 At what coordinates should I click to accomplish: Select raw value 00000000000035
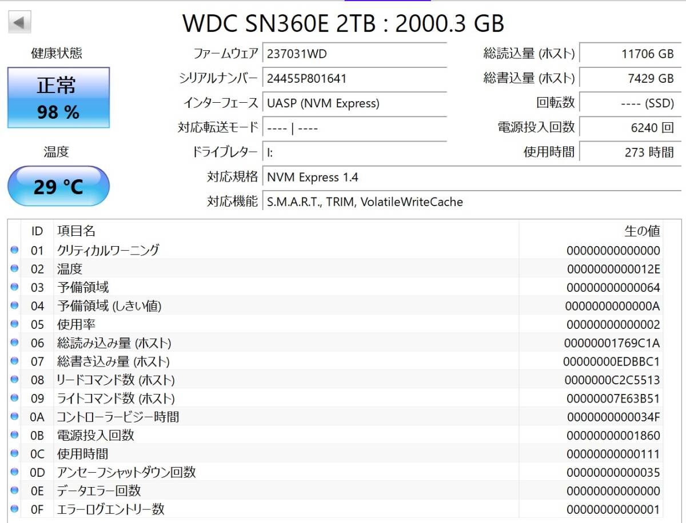point(613,473)
